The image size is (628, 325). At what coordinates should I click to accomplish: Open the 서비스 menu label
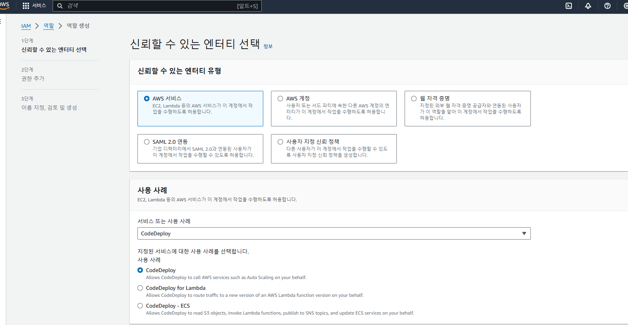point(39,5)
